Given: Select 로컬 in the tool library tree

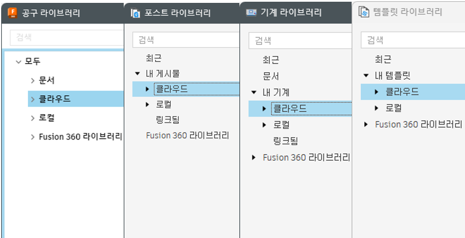Looking at the screenshot, I should [x=46, y=118].
